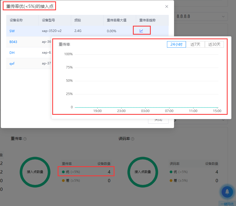Expand the dropdown arrow right of 关闭 button
This screenshot has width=236, height=206.
223,120
